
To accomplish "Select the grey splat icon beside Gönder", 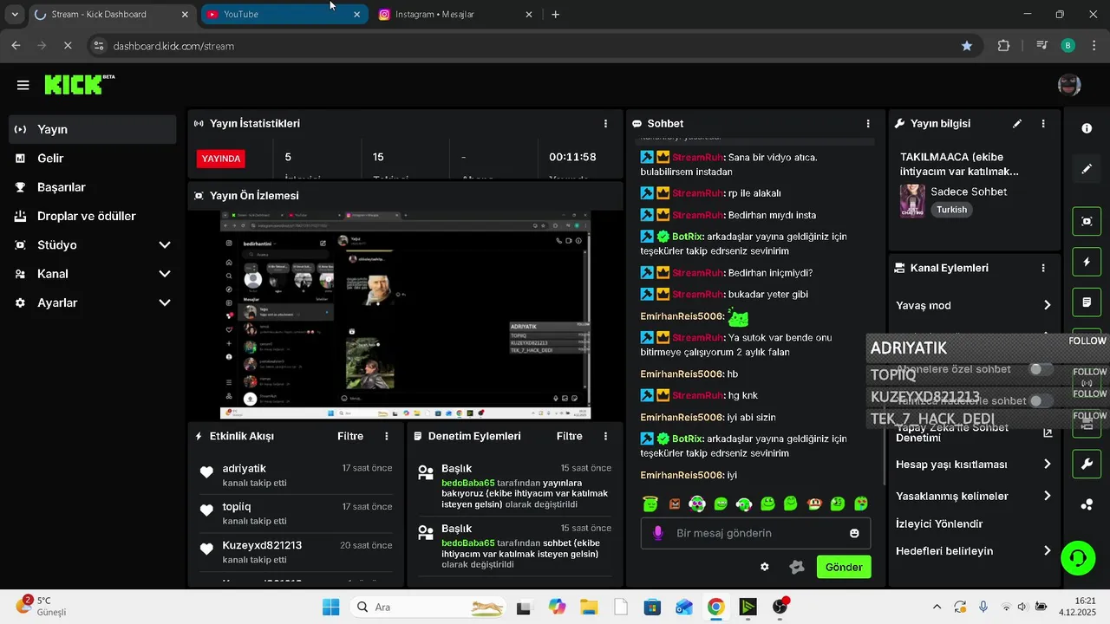I will (x=797, y=567).
